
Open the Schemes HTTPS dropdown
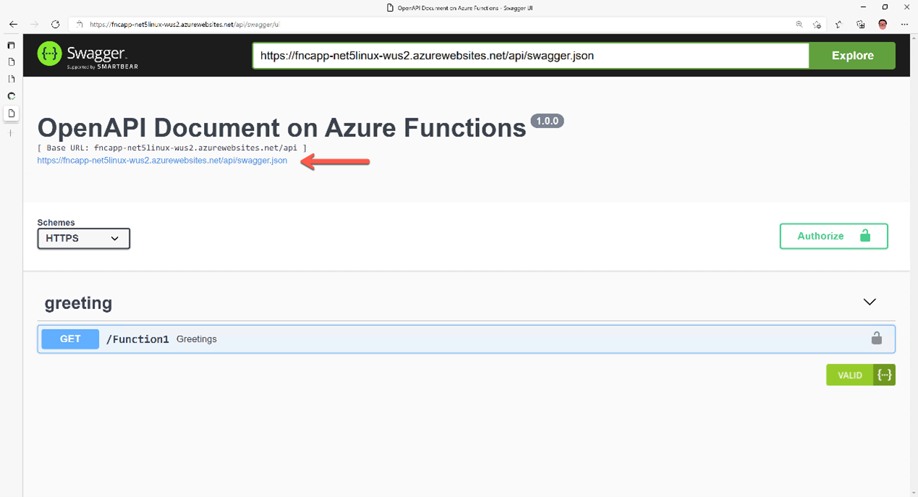click(x=84, y=238)
